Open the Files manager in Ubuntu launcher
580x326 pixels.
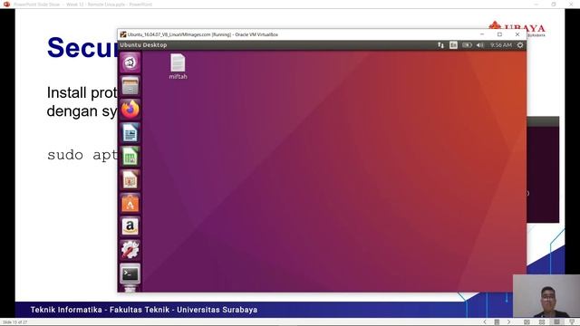pos(130,86)
